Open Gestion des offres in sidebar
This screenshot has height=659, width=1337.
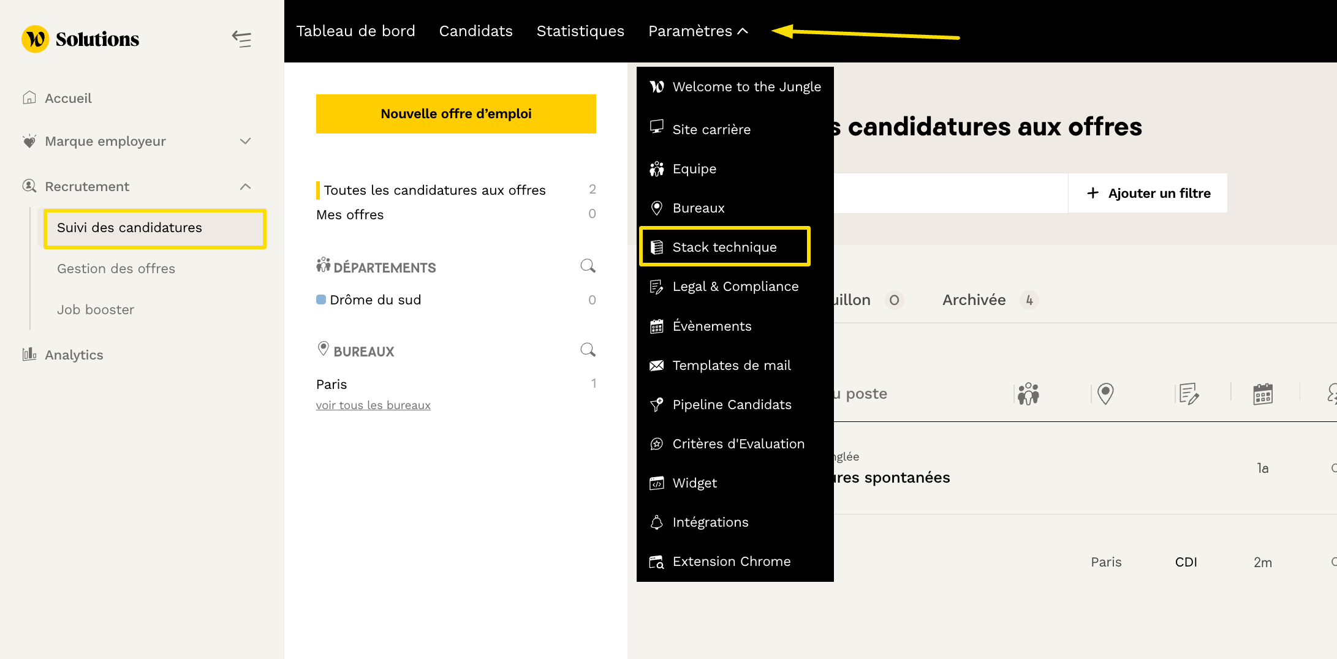pos(116,269)
